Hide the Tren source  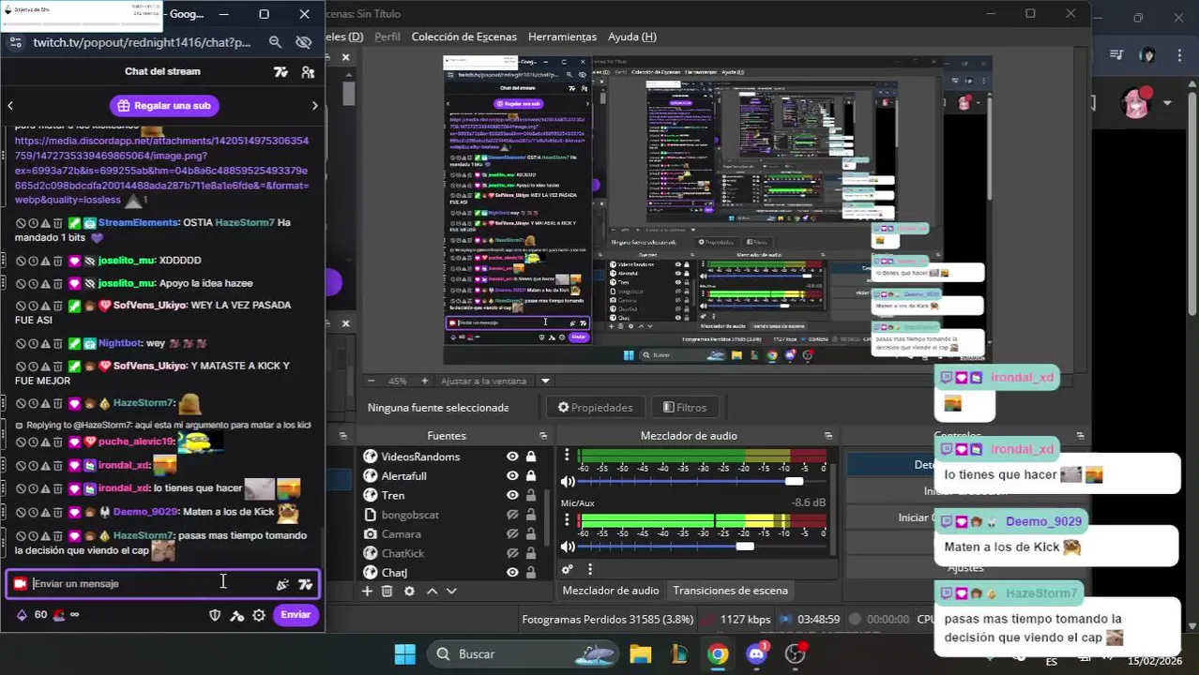512,495
